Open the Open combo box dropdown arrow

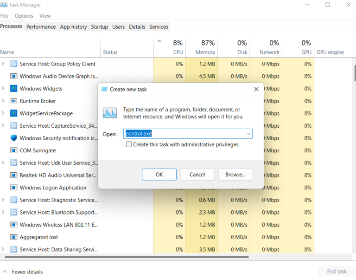(248, 134)
